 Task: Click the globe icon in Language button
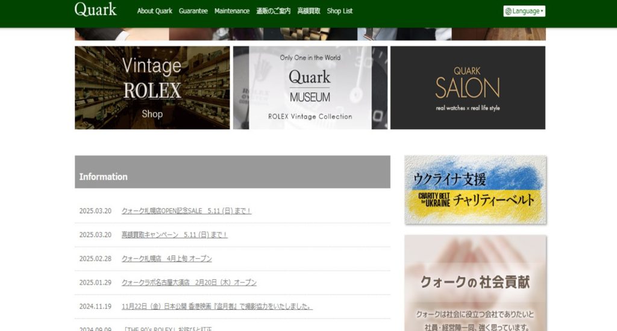click(x=509, y=11)
